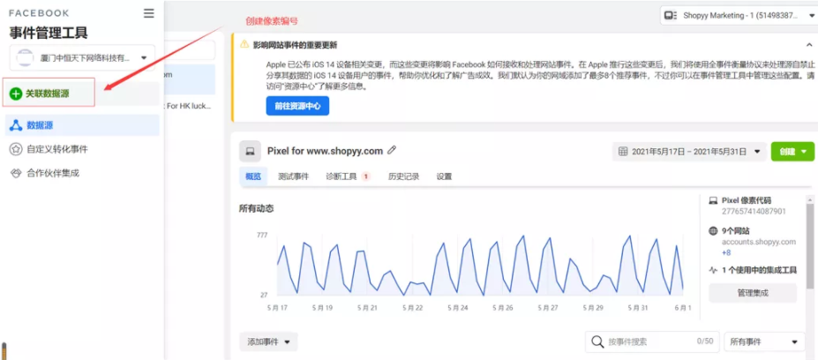
Task: Click the 数据源 triangle icon
Action: 16,125
